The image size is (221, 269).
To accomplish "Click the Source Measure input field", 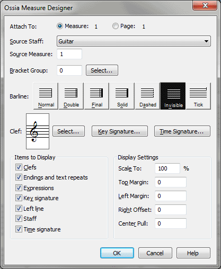I will pos(69,54).
